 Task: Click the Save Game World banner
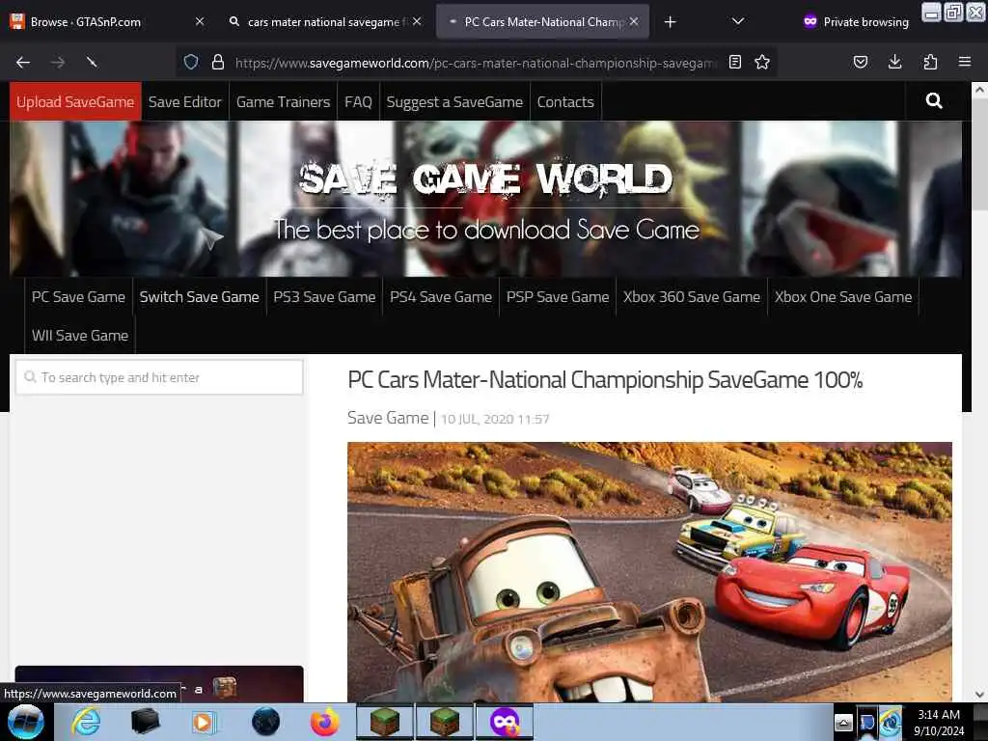[485, 199]
